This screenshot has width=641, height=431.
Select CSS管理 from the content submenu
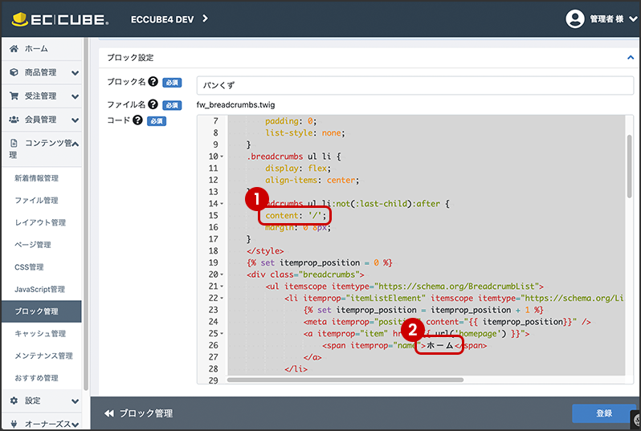point(29,267)
